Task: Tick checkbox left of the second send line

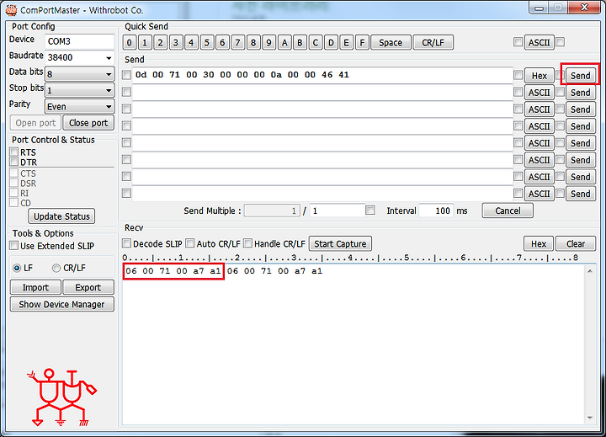Action: (127, 92)
